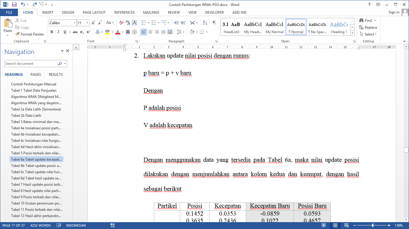Open the font size dropdown

point(87,23)
